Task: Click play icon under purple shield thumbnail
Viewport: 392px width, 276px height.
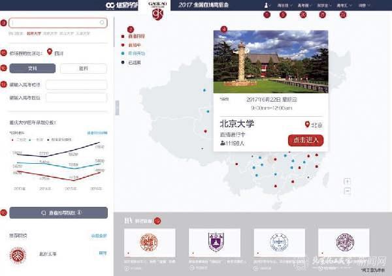Action: 192,268
